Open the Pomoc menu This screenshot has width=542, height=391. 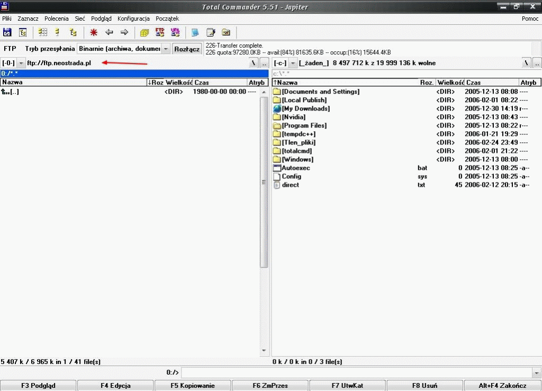pos(530,19)
